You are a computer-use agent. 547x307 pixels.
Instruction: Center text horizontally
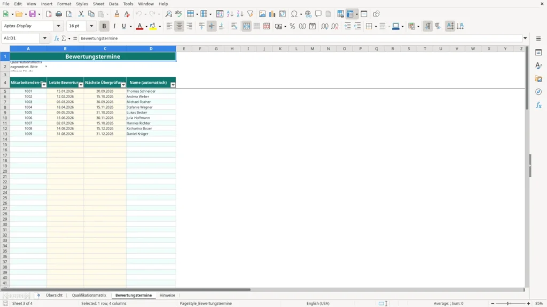(x=179, y=26)
